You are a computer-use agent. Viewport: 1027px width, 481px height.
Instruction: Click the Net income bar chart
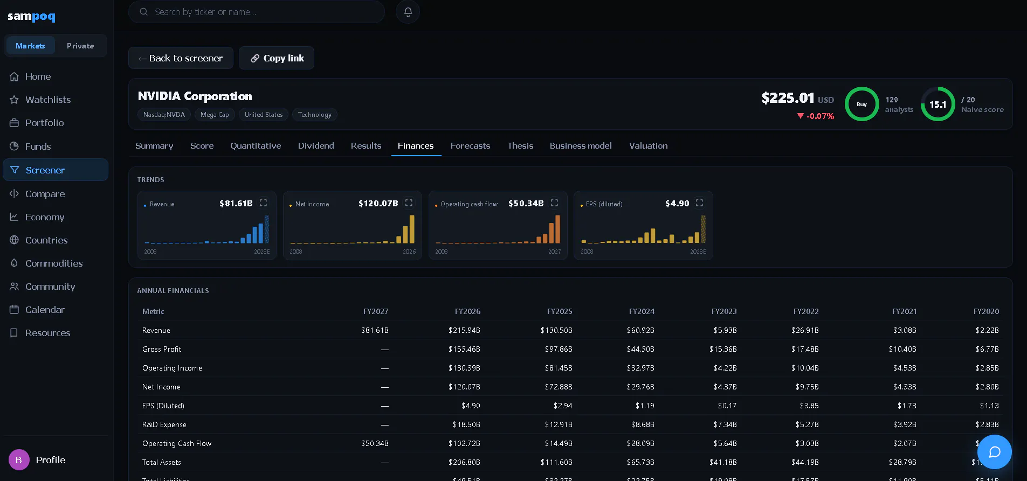pyautogui.click(x=353, y=229)
